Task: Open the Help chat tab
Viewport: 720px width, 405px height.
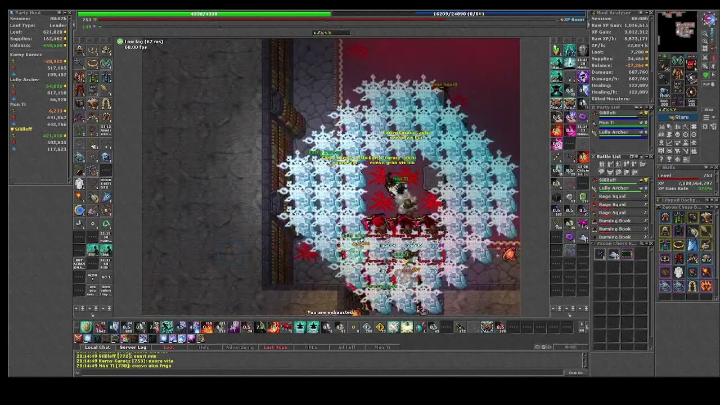Action: pyautogui.click(x=204, y=347)
